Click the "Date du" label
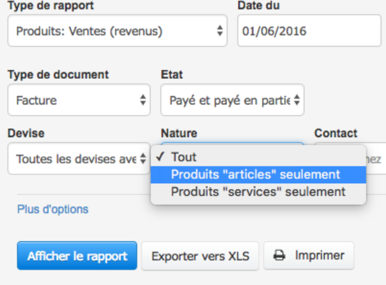Viewport: 386px width, 285px height. pyautogui.click(x=258, y=5)
